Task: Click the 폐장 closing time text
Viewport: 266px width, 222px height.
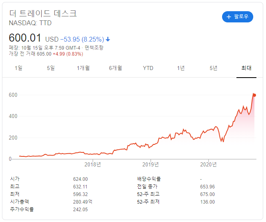Action: click(x=44, y=48)
